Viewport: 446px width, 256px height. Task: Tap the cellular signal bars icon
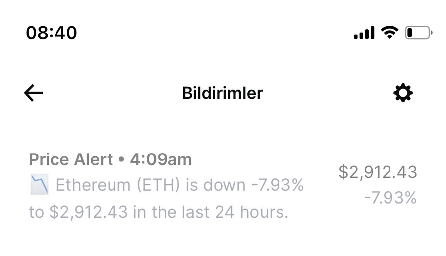tap(364, 33)
